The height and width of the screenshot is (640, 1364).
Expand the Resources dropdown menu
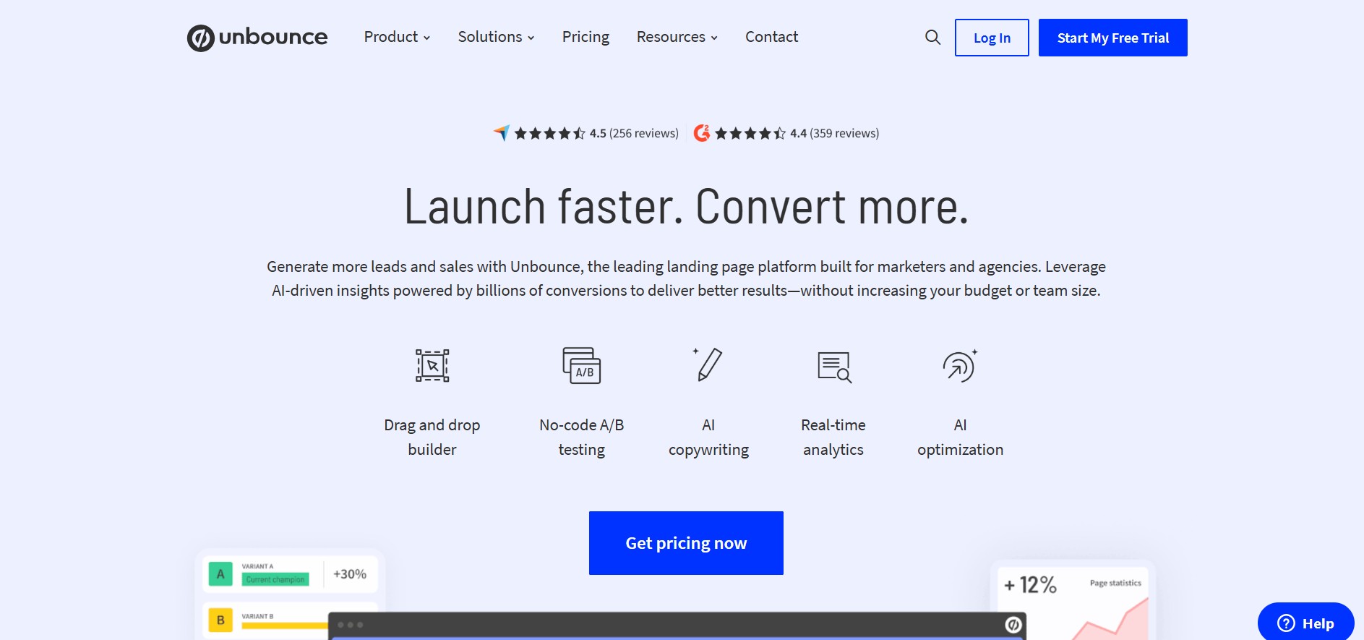click(x=677, y=37)
